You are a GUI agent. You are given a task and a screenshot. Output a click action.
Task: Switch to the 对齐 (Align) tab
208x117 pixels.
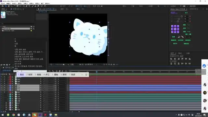172,53
